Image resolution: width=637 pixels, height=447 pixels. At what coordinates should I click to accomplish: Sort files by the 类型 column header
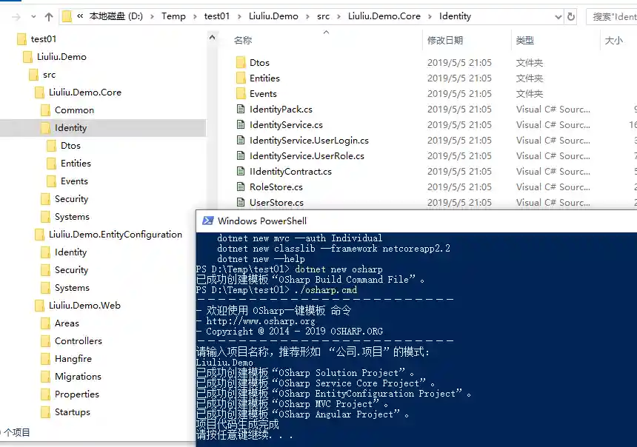525,41
